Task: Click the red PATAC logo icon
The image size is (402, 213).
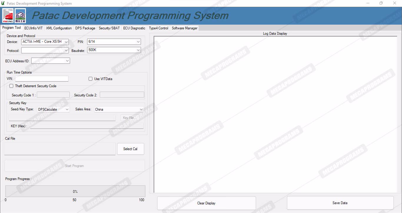Action: 8,16
